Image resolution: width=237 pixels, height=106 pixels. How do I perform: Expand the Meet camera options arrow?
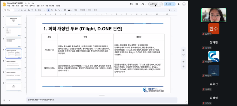[145, 4]
